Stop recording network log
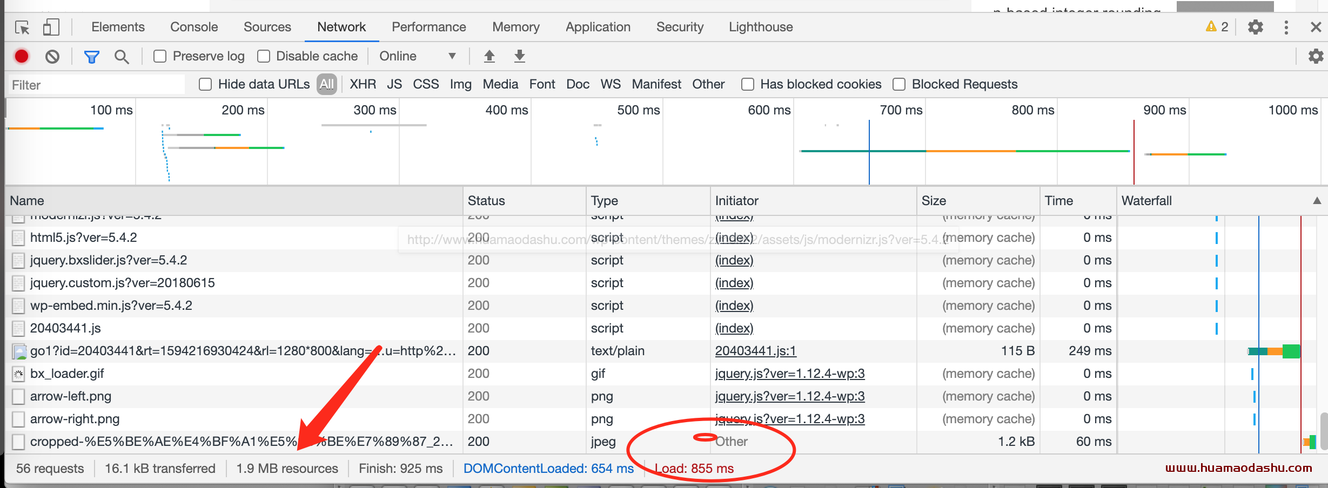This screenshot has height=488, width=1328. click(22, 56)
